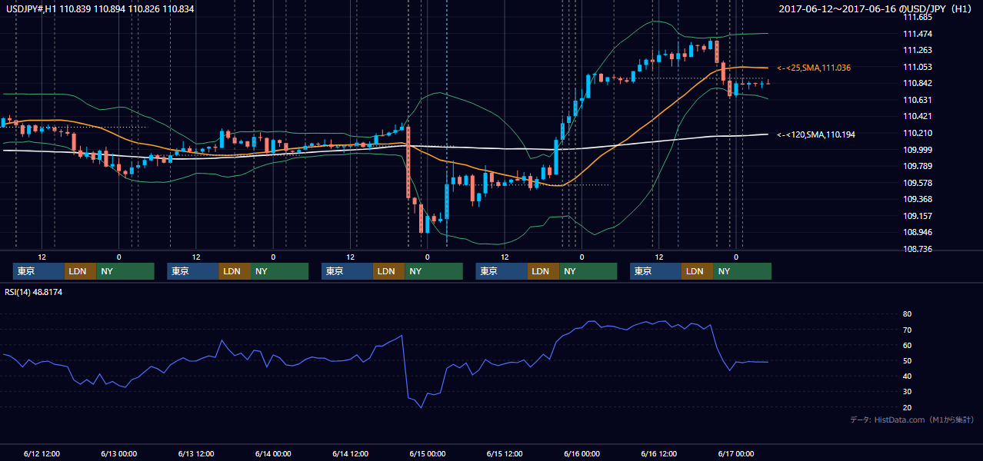Image resolution: width=983 pixels, height=461 pixels.
Task: Click price axis value 110.421
Action: pyautogui.click(x=918, y=116)
